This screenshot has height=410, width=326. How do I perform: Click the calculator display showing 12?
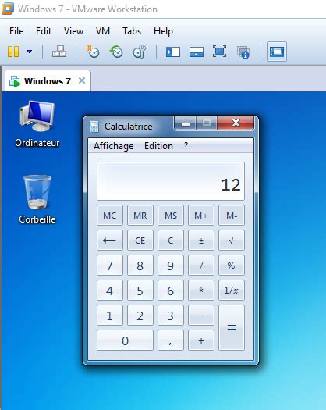coord(171,181)
